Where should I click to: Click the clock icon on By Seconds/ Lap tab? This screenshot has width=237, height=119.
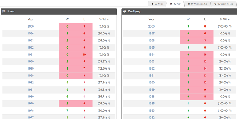215,4
